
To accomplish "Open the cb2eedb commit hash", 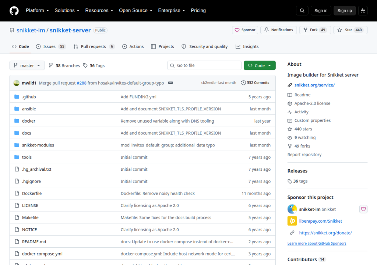I will coord(208,83).
